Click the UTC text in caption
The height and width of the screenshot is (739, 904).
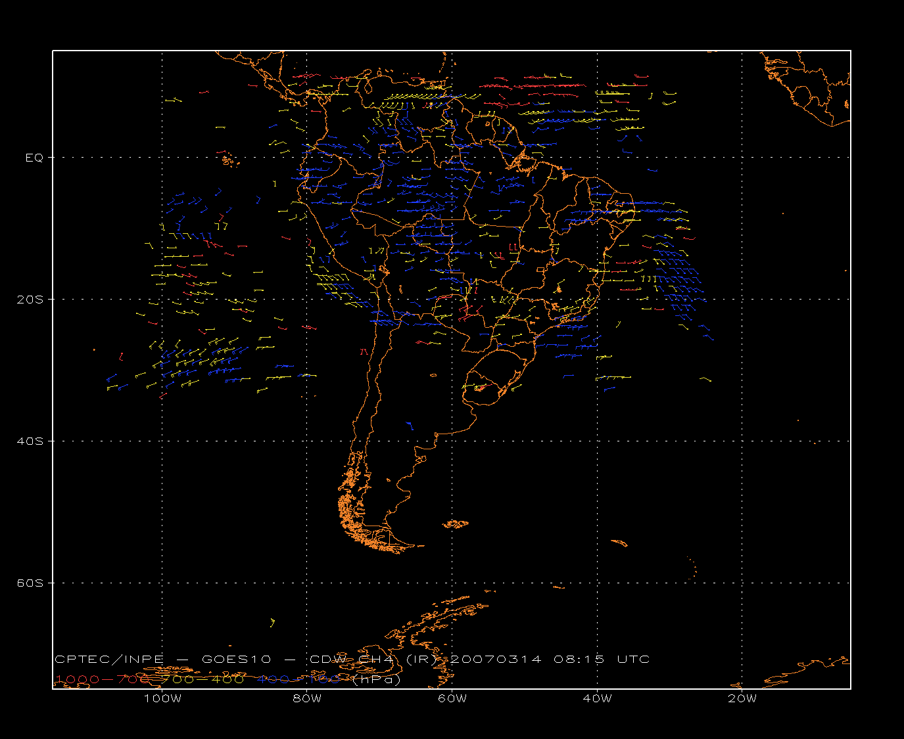[x=633, y=659]
